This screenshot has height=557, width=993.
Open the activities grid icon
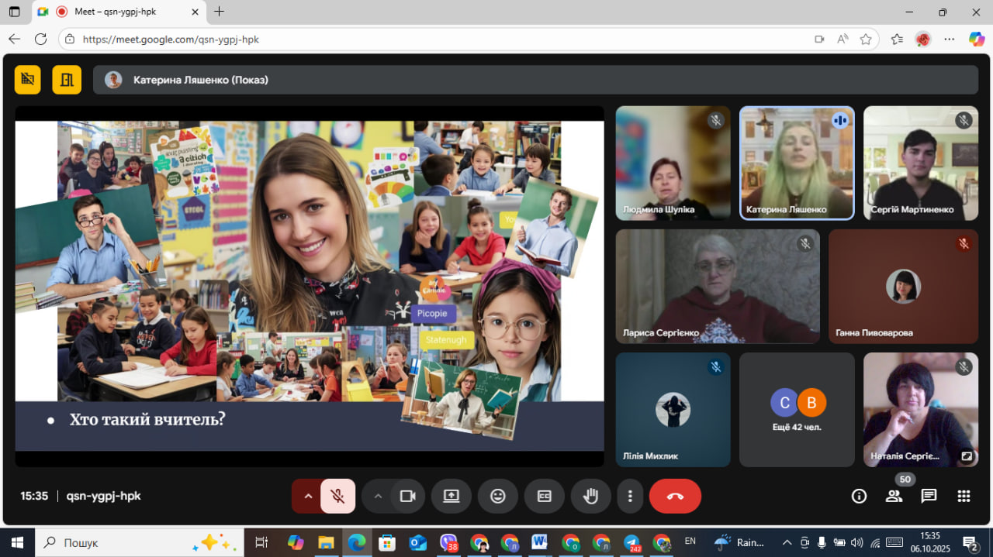[x=964, y=497]
